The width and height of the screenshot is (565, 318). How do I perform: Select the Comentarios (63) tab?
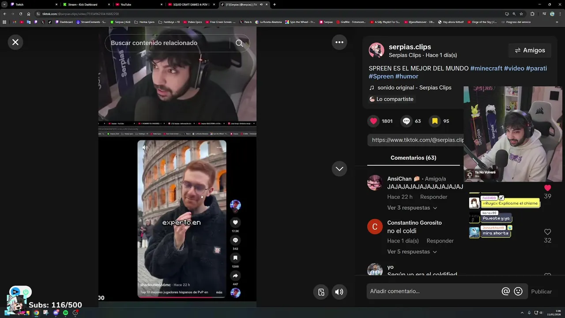413,158
